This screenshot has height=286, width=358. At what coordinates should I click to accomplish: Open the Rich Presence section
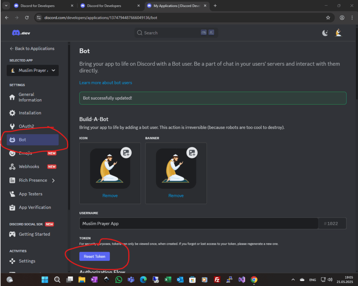[33, 180]
